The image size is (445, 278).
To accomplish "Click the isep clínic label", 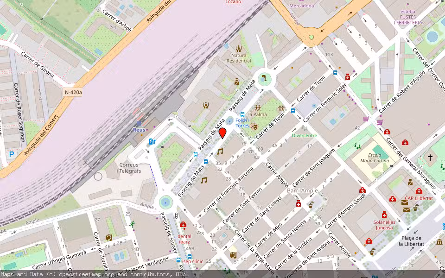I will click(193, 261).
